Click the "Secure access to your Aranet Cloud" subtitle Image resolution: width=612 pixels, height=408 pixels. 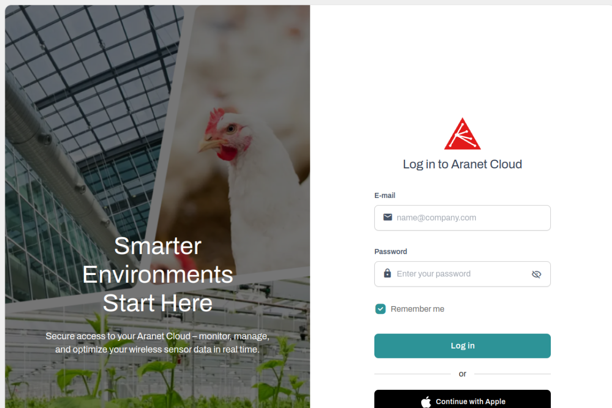pos(157,343)
